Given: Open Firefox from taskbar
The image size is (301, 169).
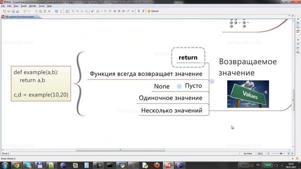Looking at the screenshot, I should 157,165.
